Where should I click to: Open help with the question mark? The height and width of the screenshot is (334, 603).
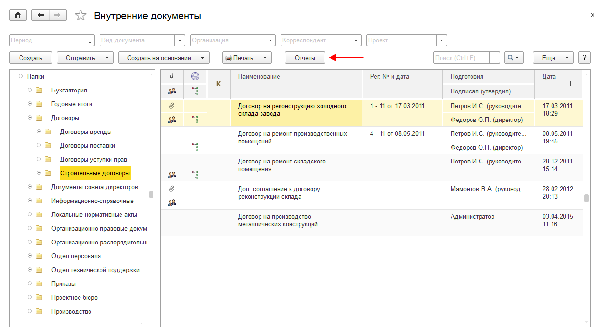click(x=584, y=58)
